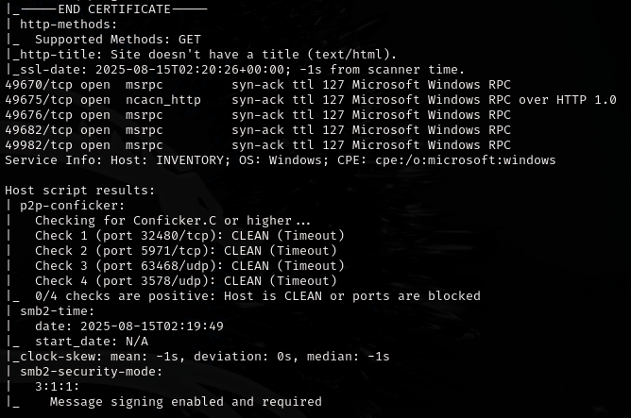The image size is (631, 418).
Task: Click Check 1 port 32480/tcp line
Action: point(189,235)
